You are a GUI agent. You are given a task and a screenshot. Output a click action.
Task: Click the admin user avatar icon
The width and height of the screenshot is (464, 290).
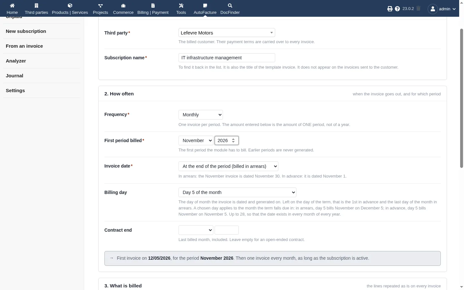tap(433, 9)
